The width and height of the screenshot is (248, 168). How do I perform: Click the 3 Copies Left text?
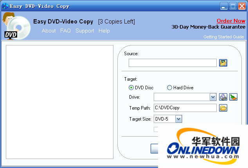tap(117, 22)
